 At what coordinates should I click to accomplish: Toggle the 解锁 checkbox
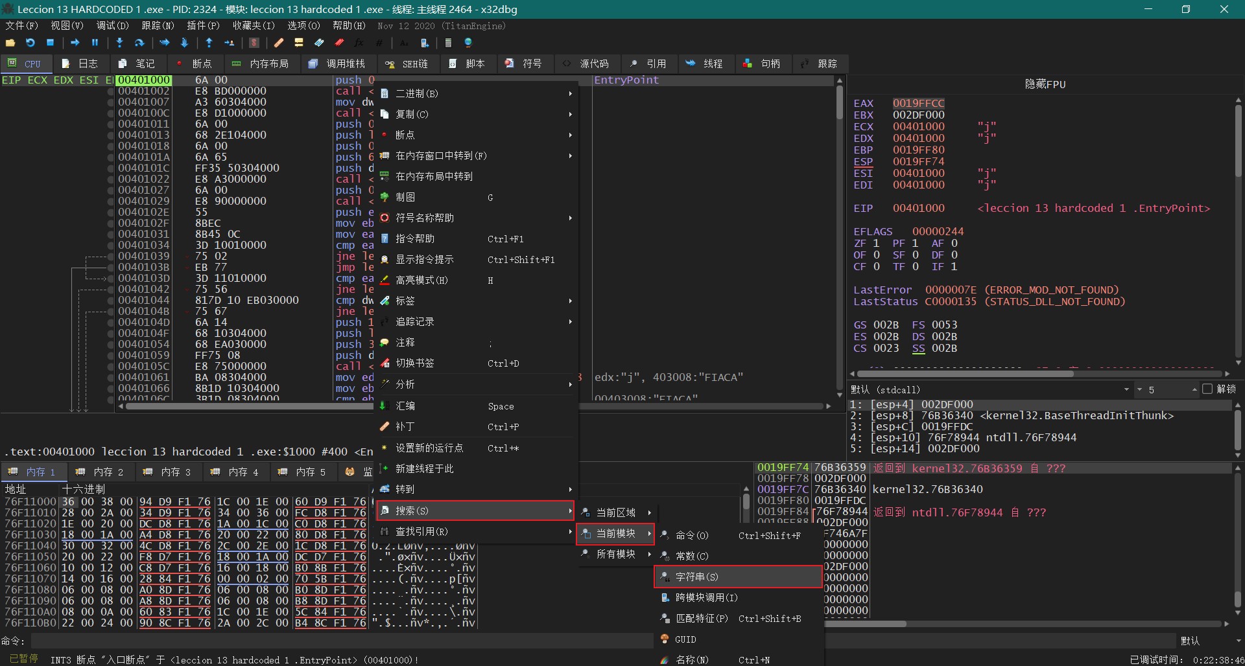[x=1207, y=389]
